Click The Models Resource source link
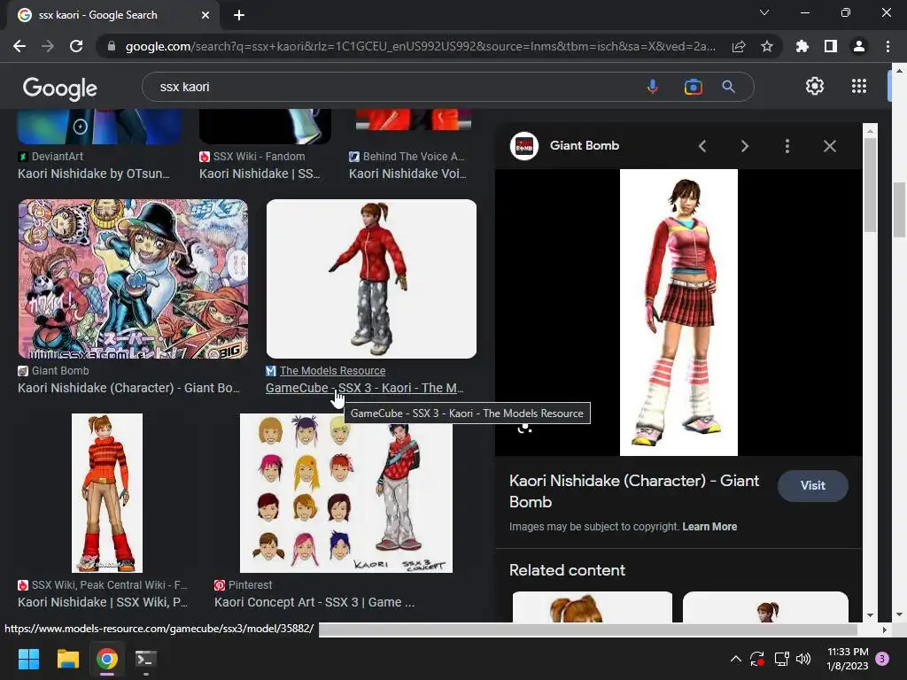 (333, 371)
